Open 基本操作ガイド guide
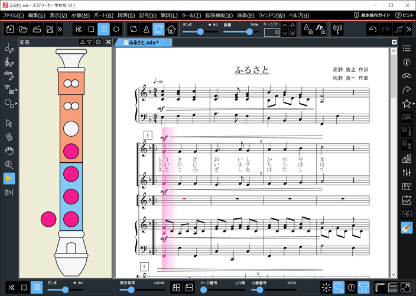Viewport: 416px width, 296px height. (372, 15)
